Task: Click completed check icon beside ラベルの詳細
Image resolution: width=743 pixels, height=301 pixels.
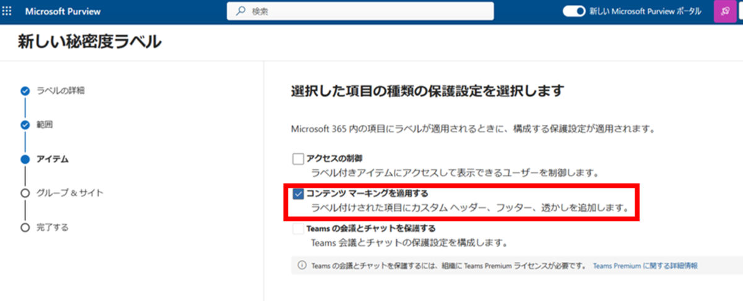Action: 25,91
